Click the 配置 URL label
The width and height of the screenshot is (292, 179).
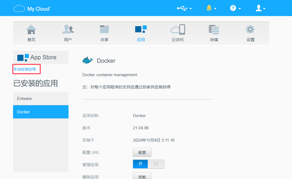[91, 153]
